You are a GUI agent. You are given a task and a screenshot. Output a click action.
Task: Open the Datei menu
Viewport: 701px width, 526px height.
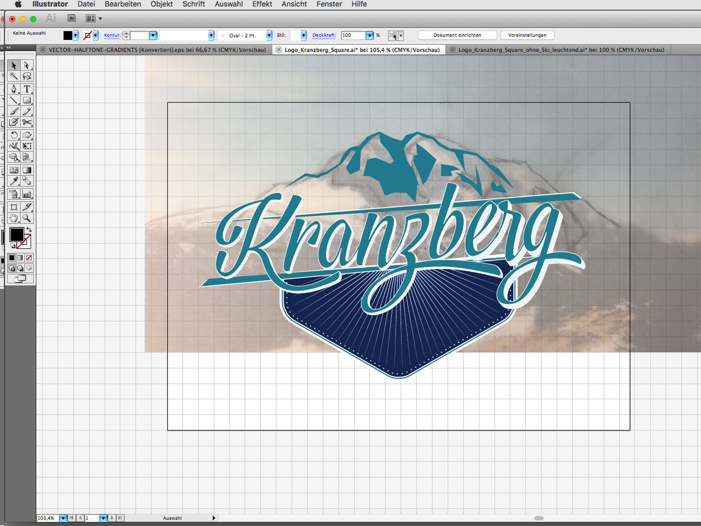(86, 4)
